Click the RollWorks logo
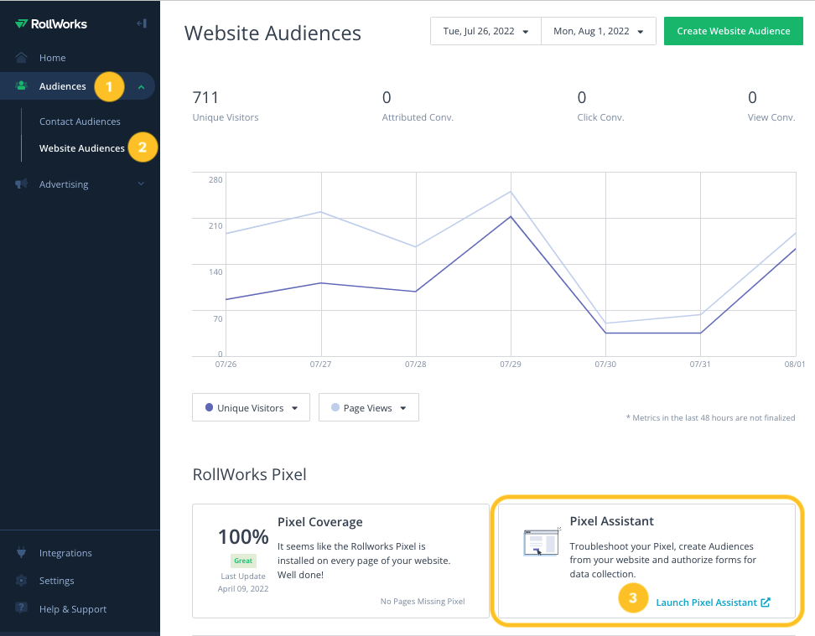Viewport: 815px width, 636px height. click(x=51, y=24)
